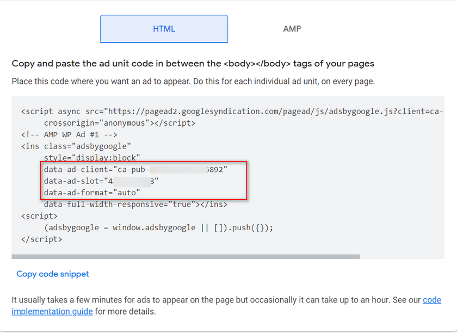This screenshot has height=333, width=457.
Task: Click the opening <script> tag above the push line
Action: 39,216
